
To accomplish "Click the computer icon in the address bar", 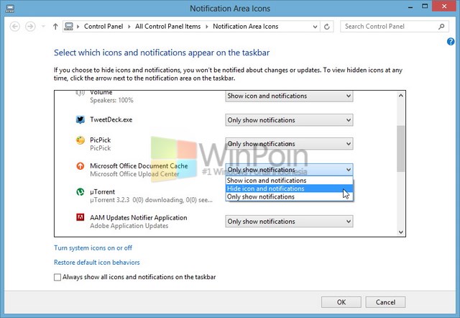I will (69, 27).
